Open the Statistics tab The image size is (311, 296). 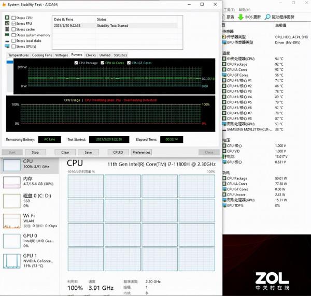[120, 55]
